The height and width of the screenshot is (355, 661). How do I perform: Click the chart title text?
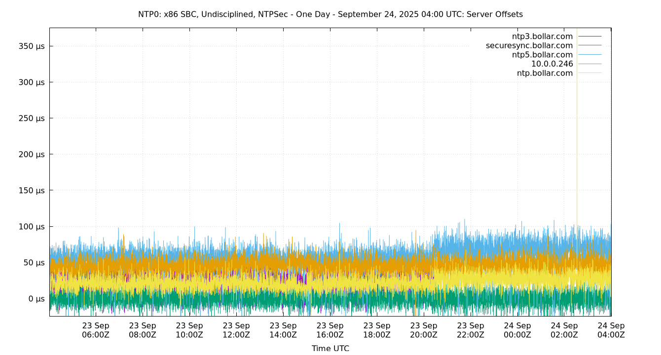330,14
